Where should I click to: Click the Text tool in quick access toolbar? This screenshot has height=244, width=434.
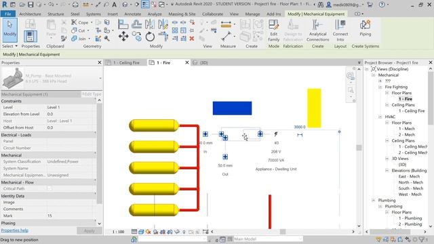click(x=115, y=5)
